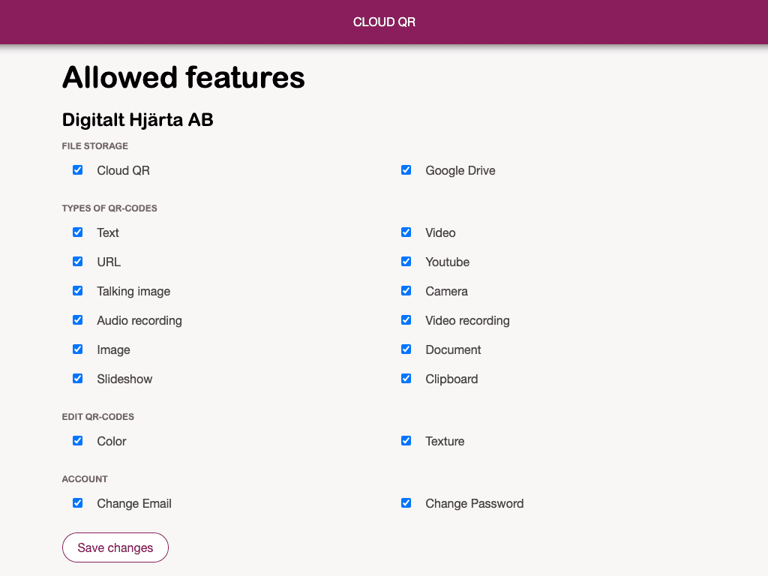Disable Audio recording feature
Viewport: 768px width, 576px height.
click(77, 319)
